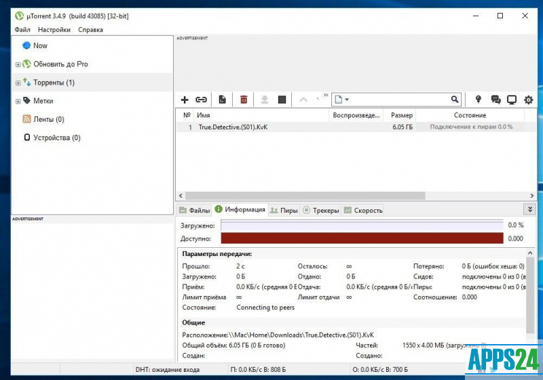Image resolution: width=543 pixels, height=380 pixels.
Task: Open the Справка menu
Action: [90, 30]
